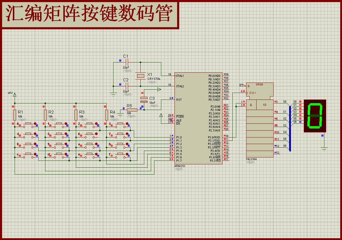Toggle keypad push button a
Image resolution: width=342 pixels, height=240 pixels.
(x=90, y=145)
